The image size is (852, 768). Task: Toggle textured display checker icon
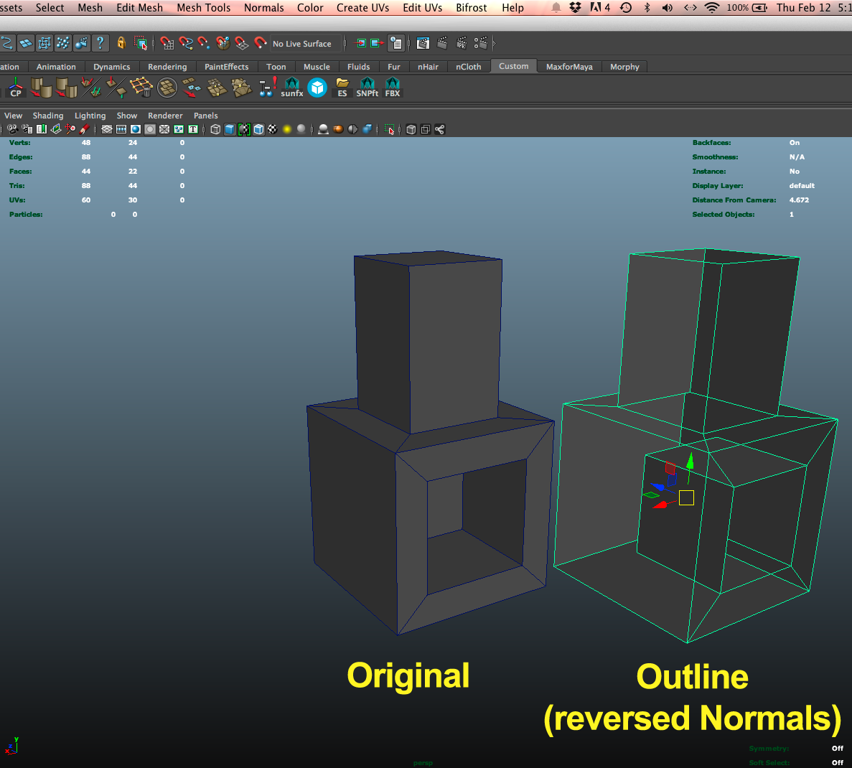(273, 129)
